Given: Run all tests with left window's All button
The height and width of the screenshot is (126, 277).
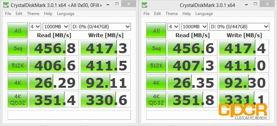Looking at the screenshot, I should click(x=18, y=30).
